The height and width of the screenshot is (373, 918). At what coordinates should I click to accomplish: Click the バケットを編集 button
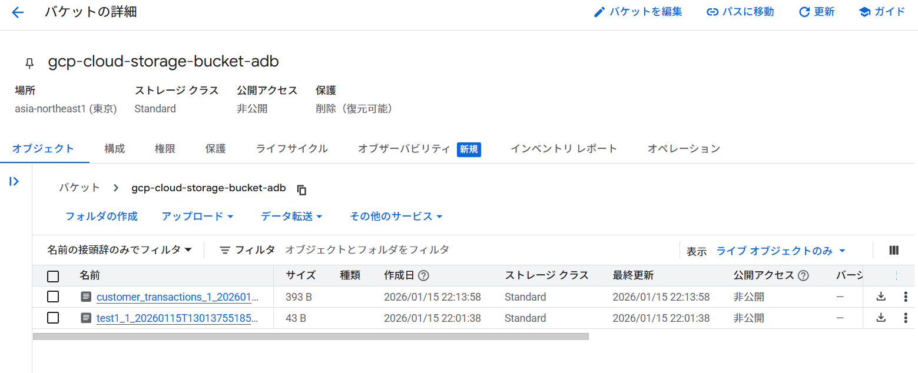[x=638, y=12]
